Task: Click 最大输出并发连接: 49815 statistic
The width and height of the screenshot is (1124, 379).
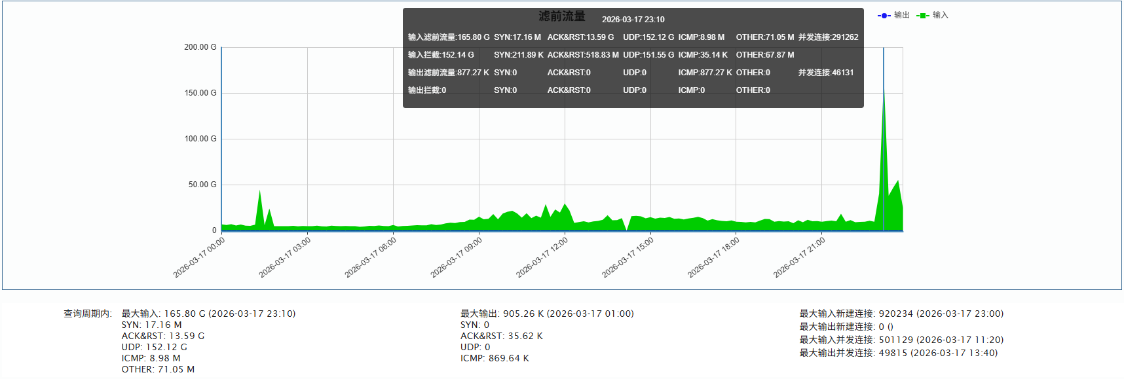Action: click(x=898, y=353)
